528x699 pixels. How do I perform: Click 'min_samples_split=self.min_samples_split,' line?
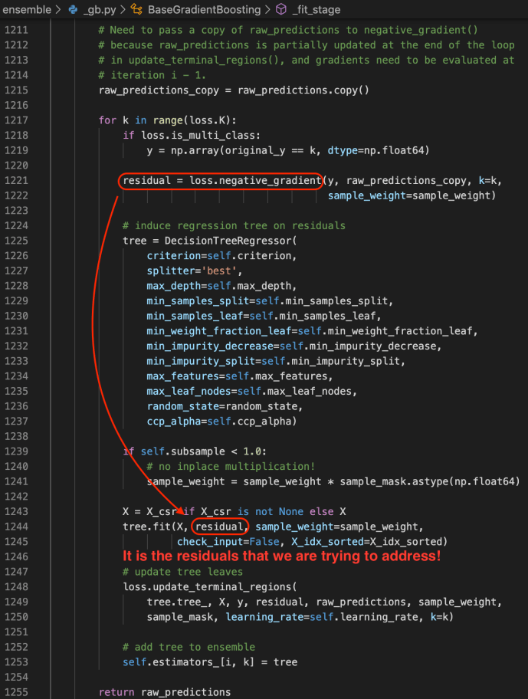point(270,301)
